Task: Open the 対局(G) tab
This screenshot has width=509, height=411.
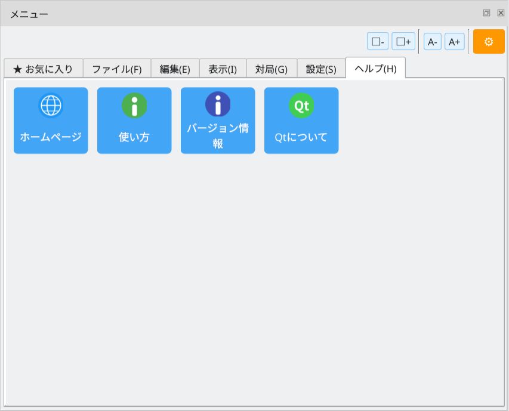Action: tap(272, 68)
